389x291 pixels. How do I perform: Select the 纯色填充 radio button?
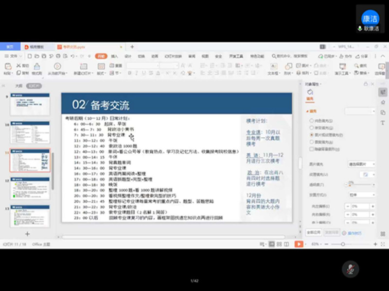(312, 120)
